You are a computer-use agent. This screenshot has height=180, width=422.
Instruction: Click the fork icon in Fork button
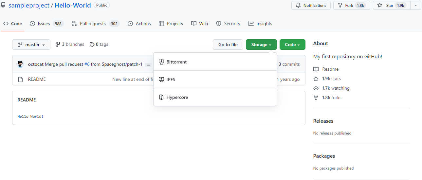[340, 5]
